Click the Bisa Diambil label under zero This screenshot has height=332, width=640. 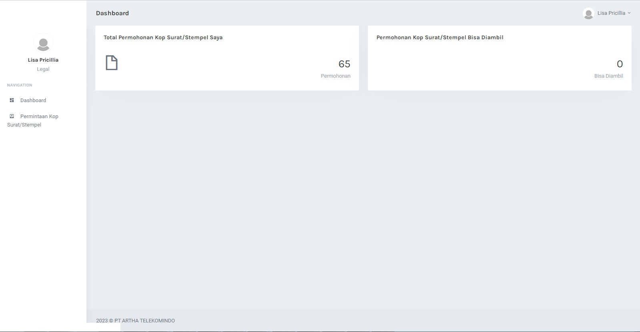[608, 76]
